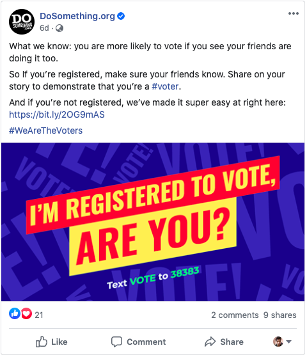The image size is (307, 355).
Task: Open the three-dot post options menu
Action: (x=294, y=13)
